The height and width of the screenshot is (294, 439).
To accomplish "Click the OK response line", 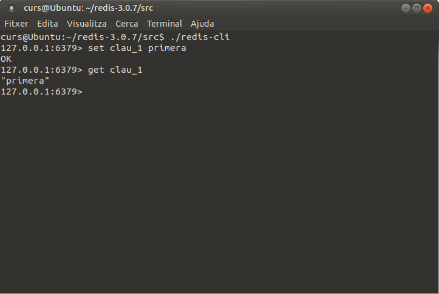I will [6, 59].
